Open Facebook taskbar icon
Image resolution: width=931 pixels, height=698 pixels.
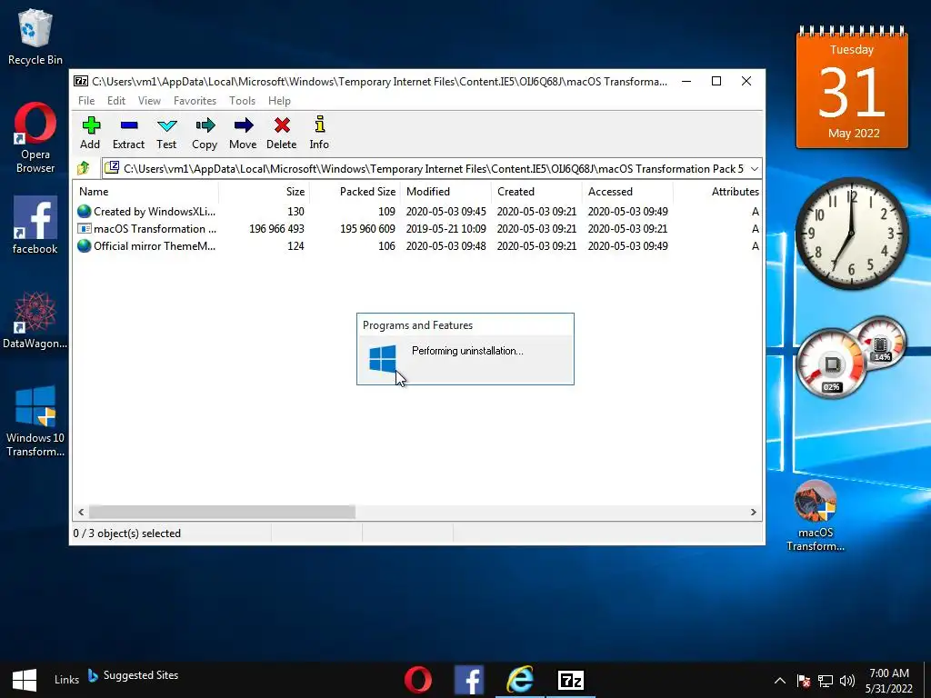[x=469, y=680]
